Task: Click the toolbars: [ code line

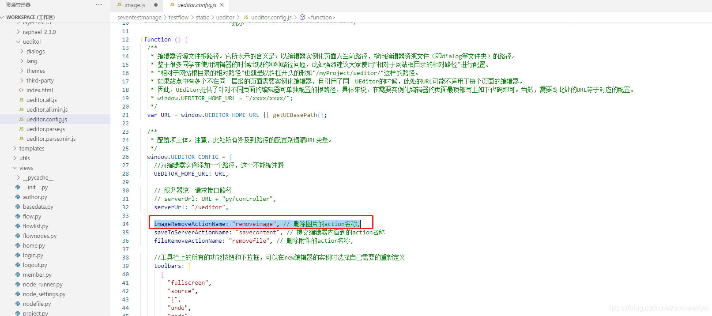Action: coord(173,266)
